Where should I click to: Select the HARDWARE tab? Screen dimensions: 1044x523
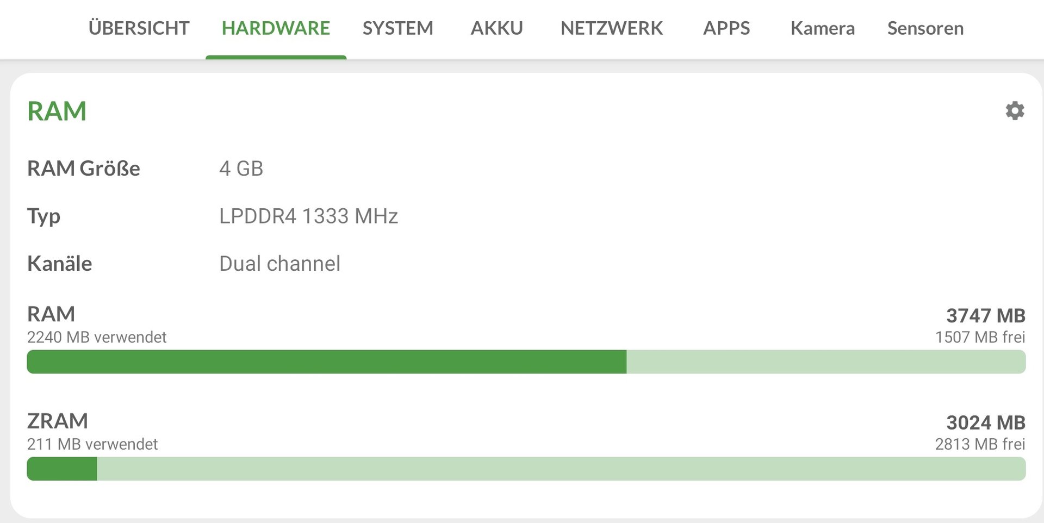coord(276,28)
